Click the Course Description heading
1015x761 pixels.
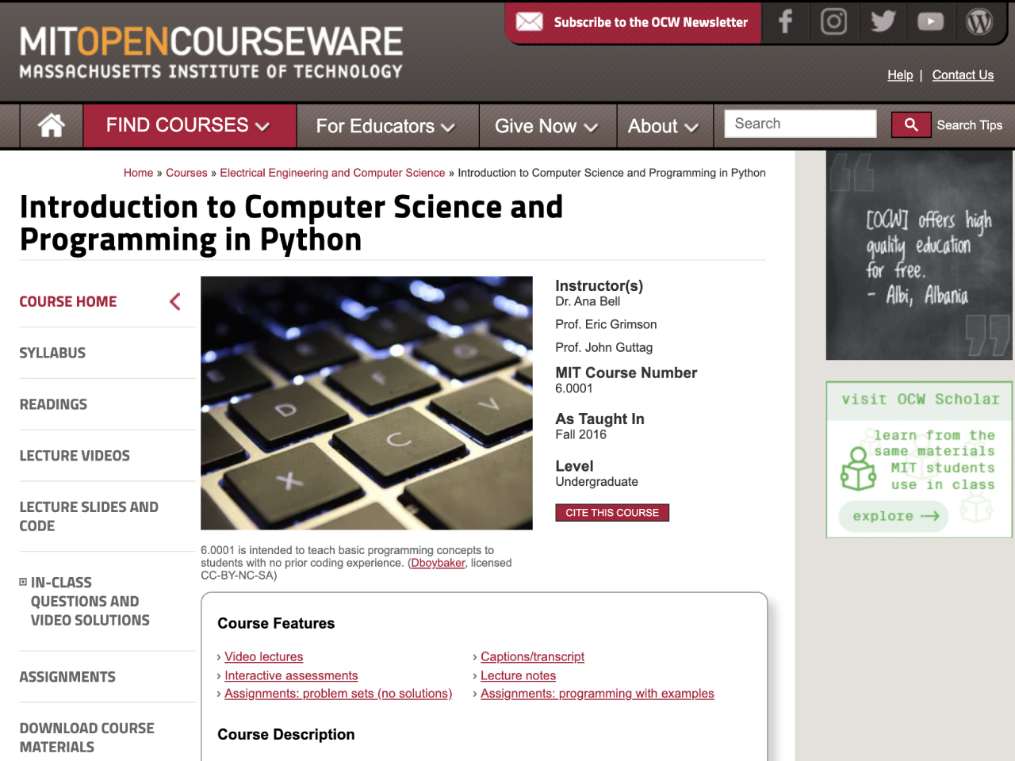(x=286, y=735)
